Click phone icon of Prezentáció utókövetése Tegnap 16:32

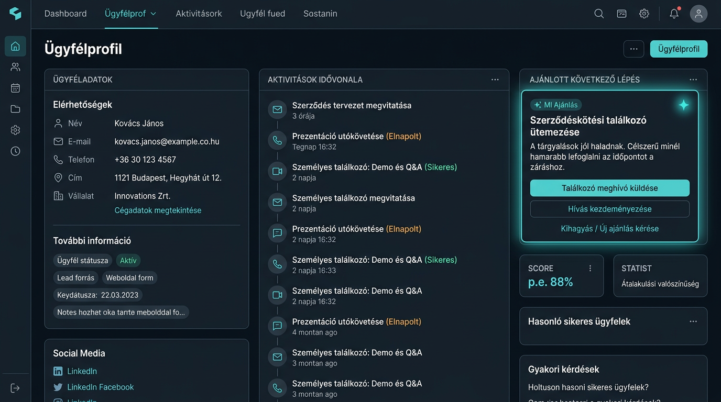pos(277,141)
